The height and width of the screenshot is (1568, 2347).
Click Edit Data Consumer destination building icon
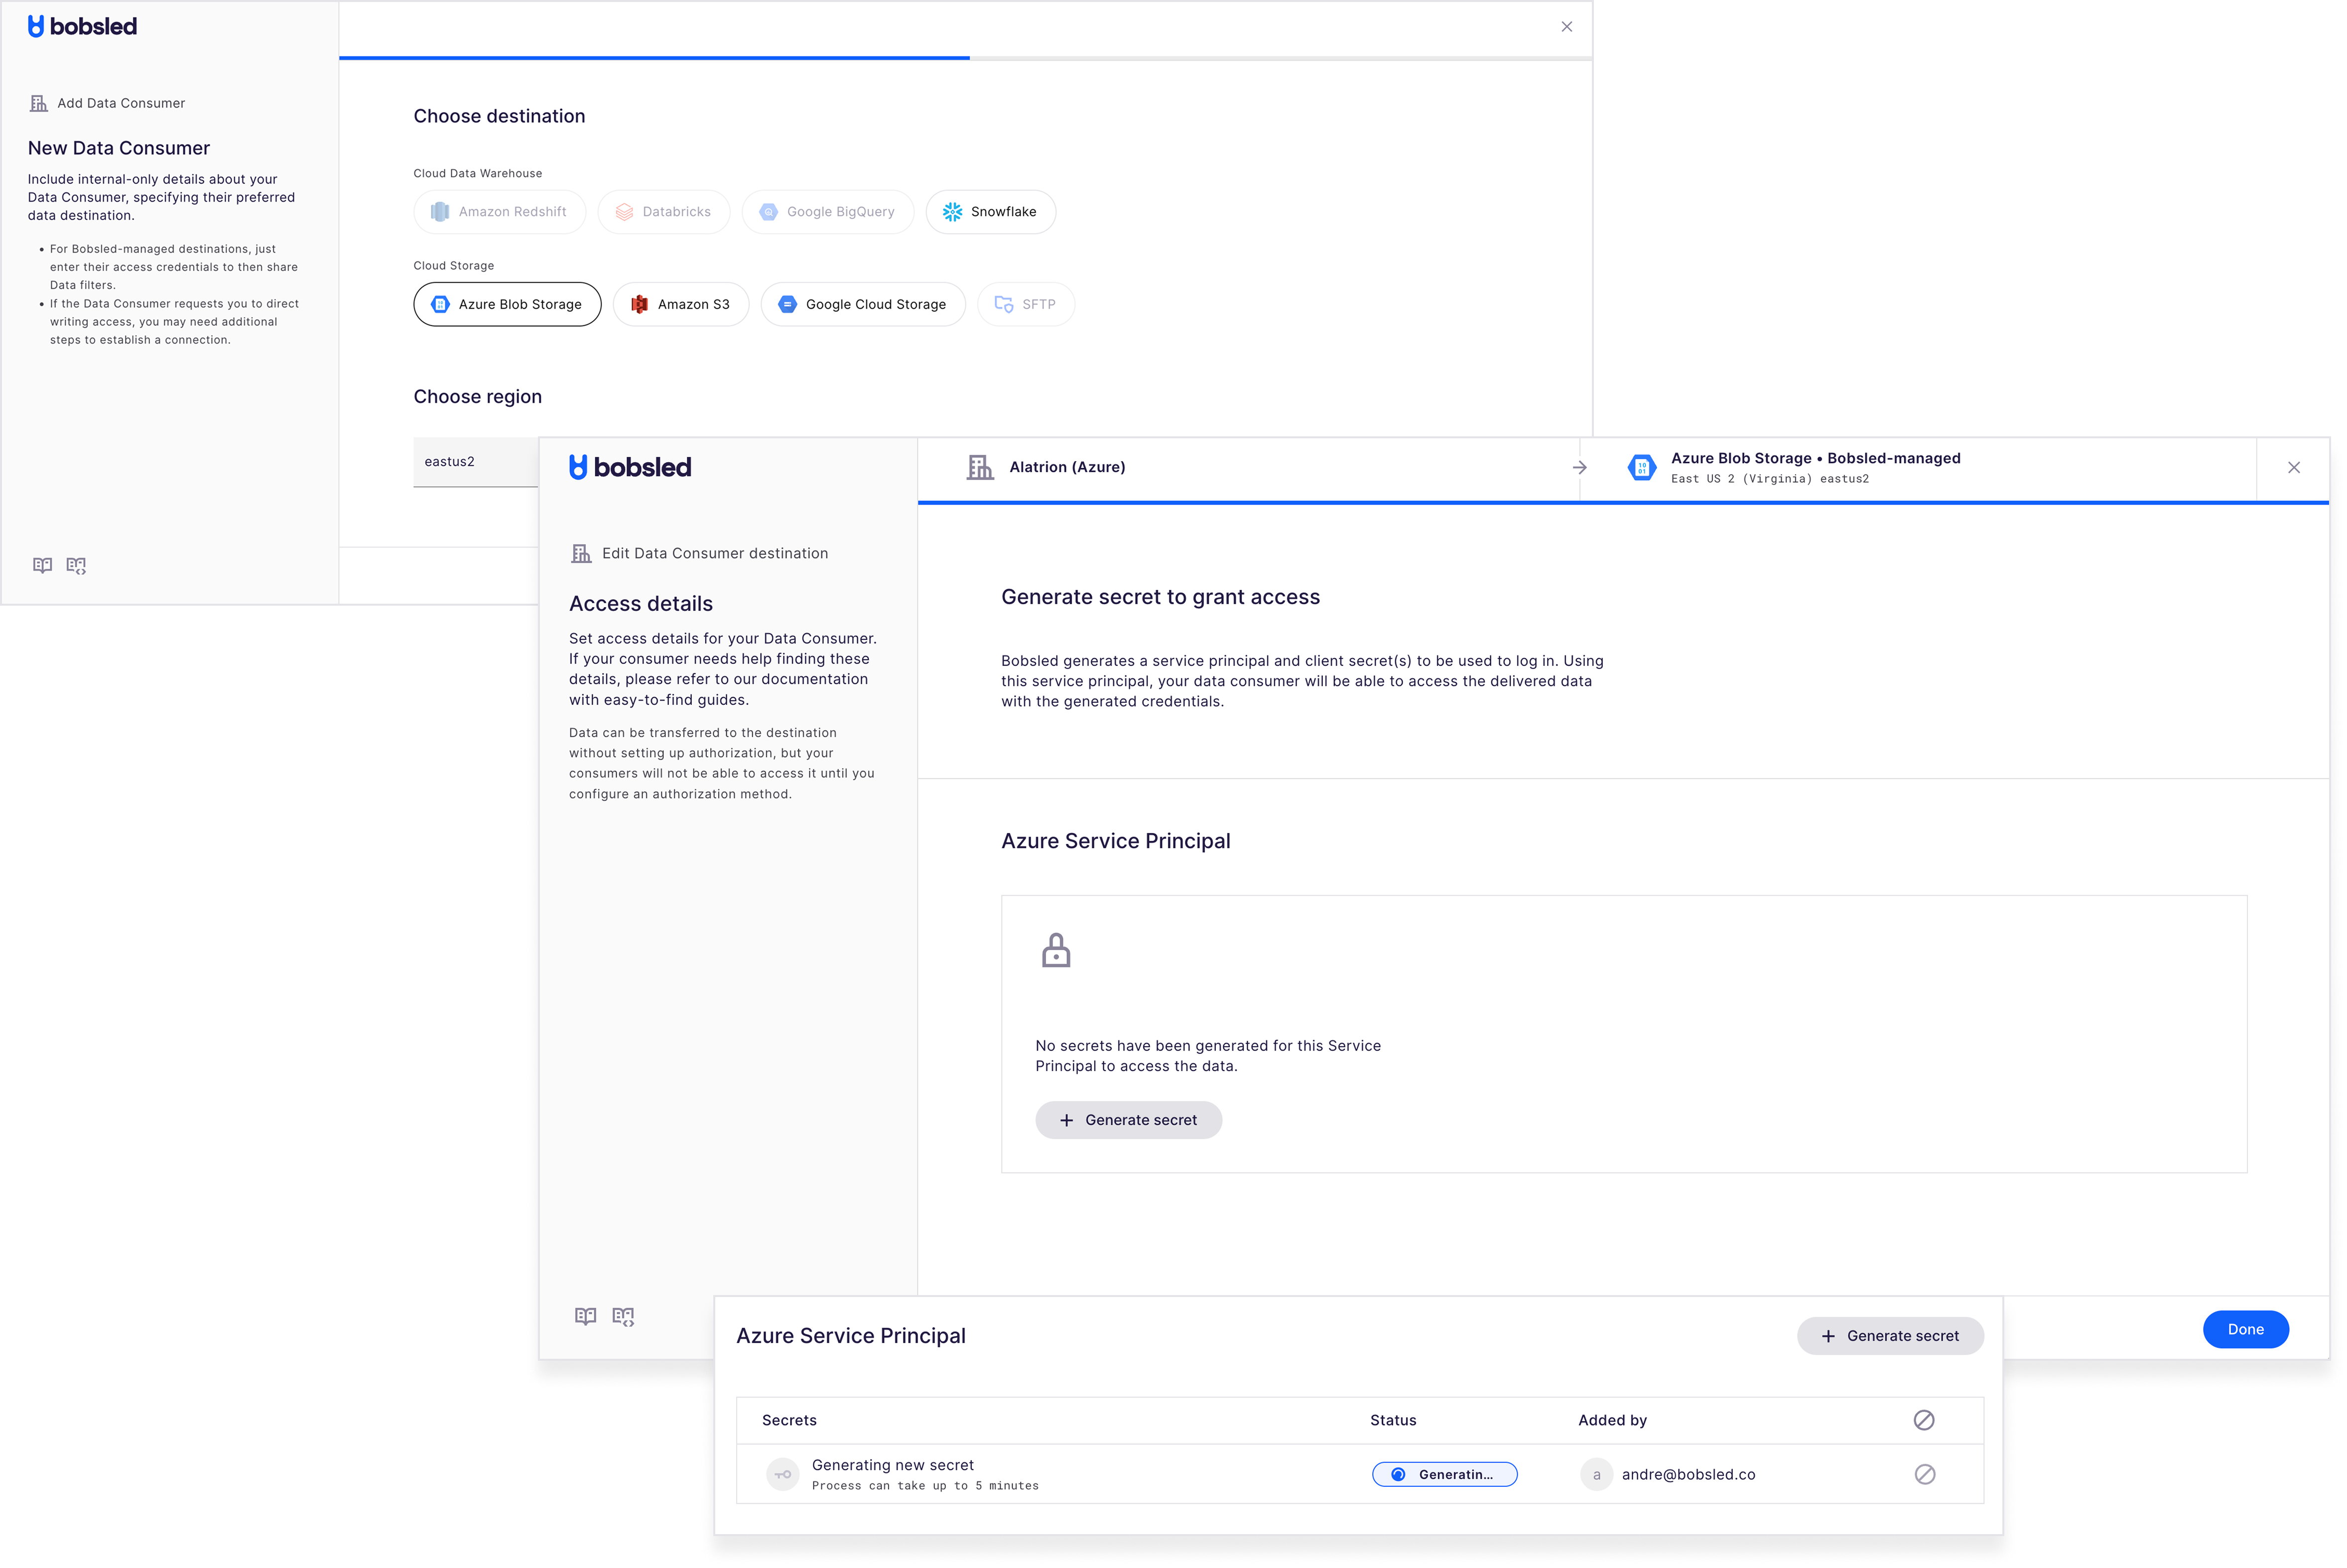[581, 553]
